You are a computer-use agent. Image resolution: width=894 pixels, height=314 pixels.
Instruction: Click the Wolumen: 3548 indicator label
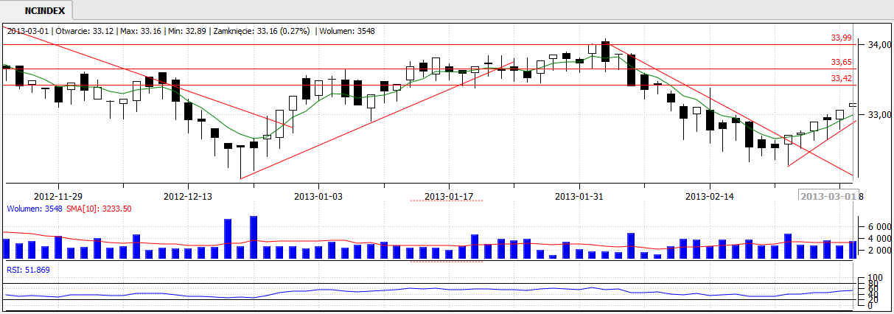coord(35,209)
